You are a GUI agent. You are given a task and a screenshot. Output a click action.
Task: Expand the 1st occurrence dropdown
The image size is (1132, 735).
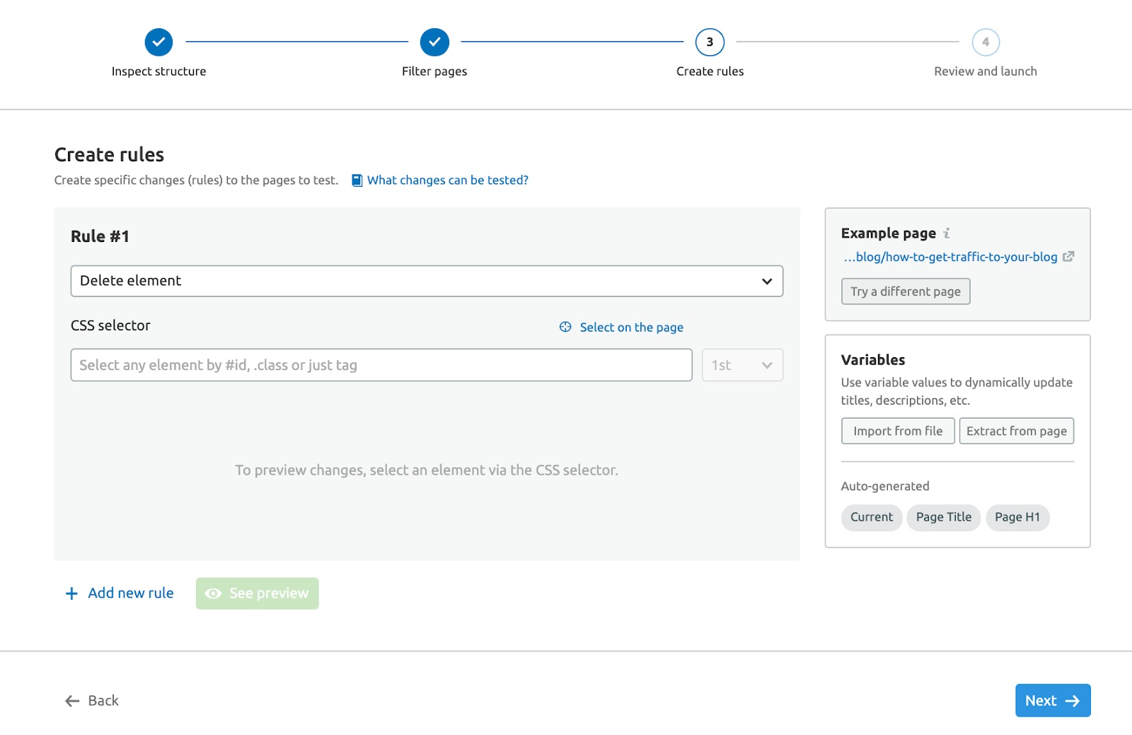pos(741,365)
